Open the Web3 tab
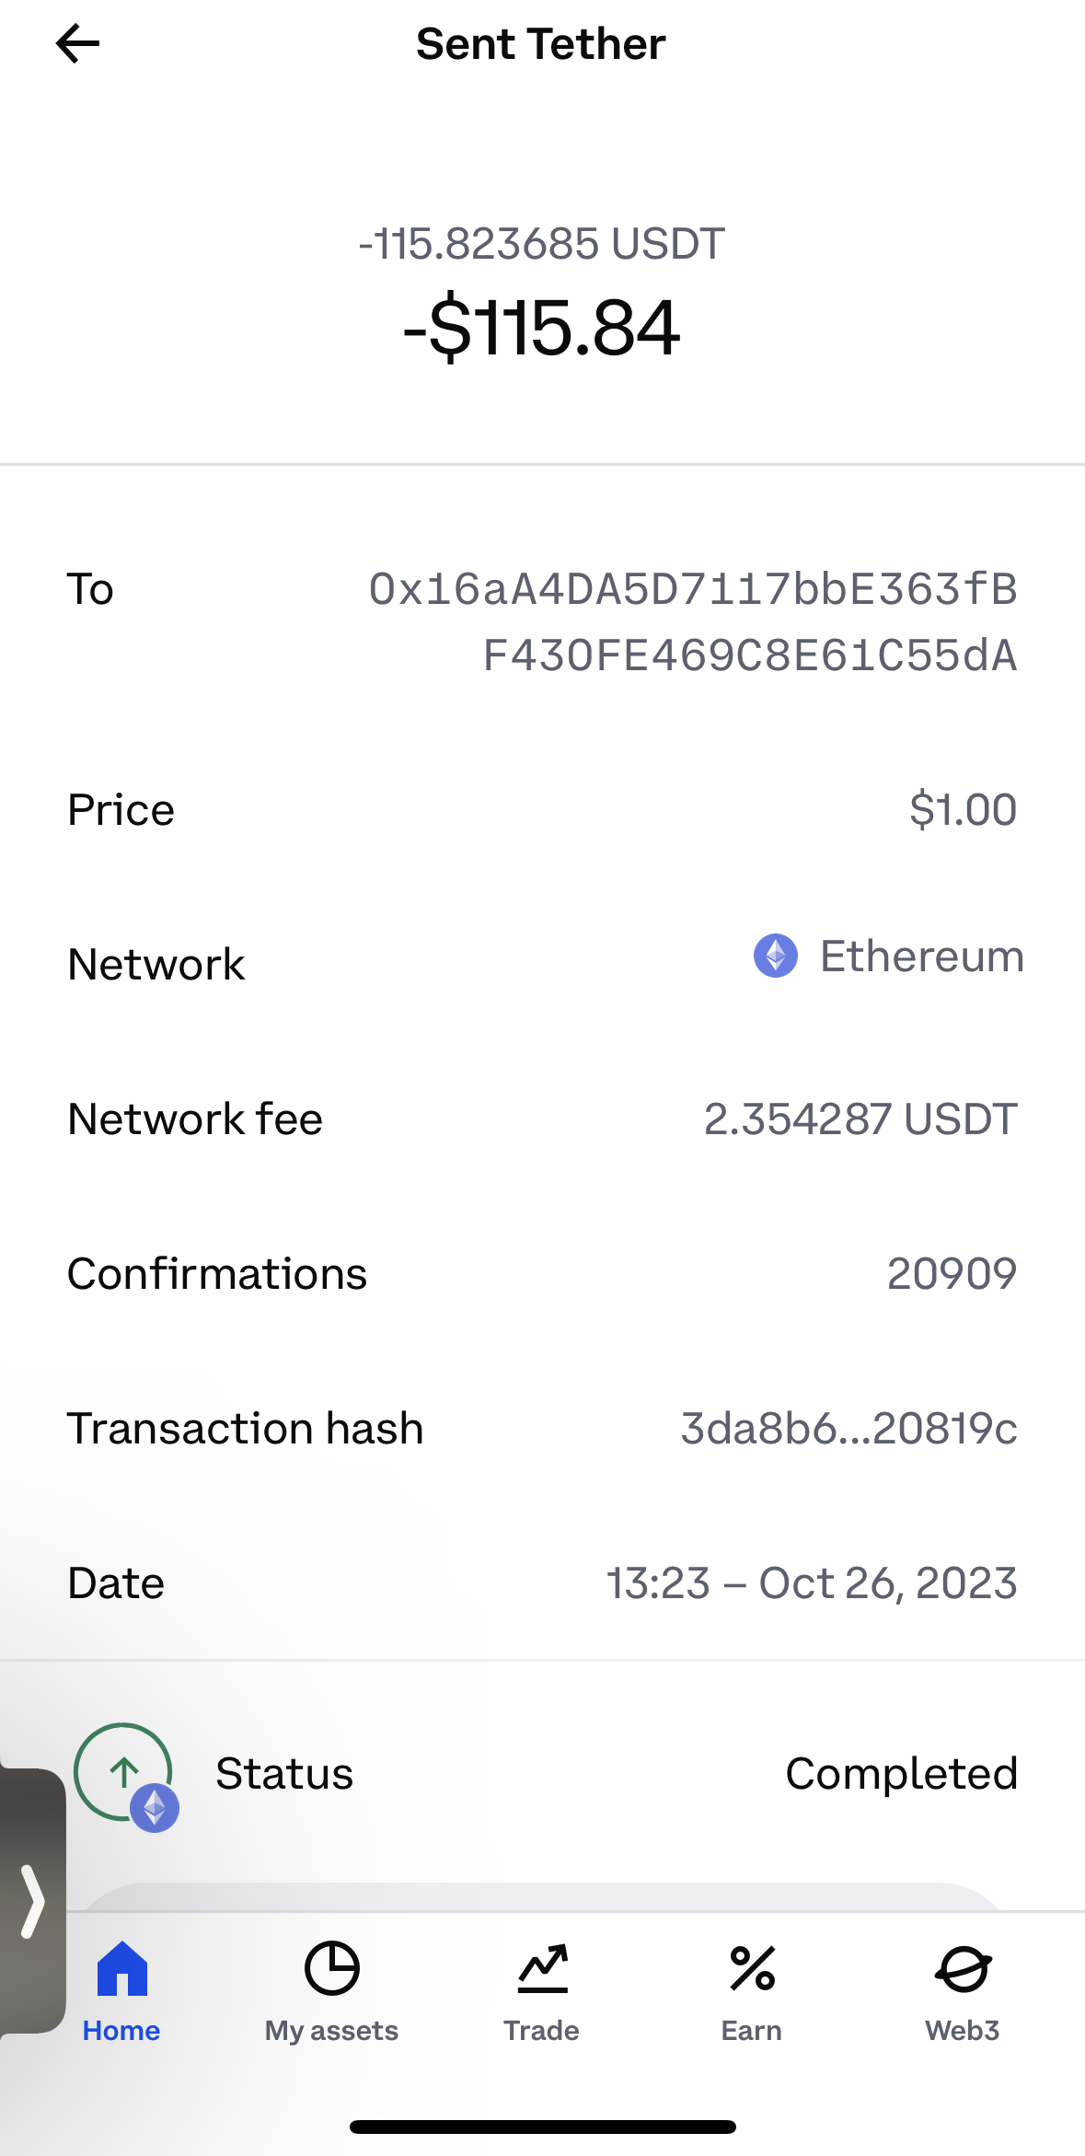Screen dimensions: 1085x2156 click(x=963, y=1988)
